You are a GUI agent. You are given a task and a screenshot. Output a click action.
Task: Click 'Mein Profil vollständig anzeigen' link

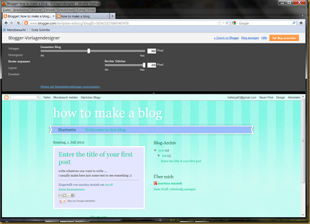(x=174, y=189)
